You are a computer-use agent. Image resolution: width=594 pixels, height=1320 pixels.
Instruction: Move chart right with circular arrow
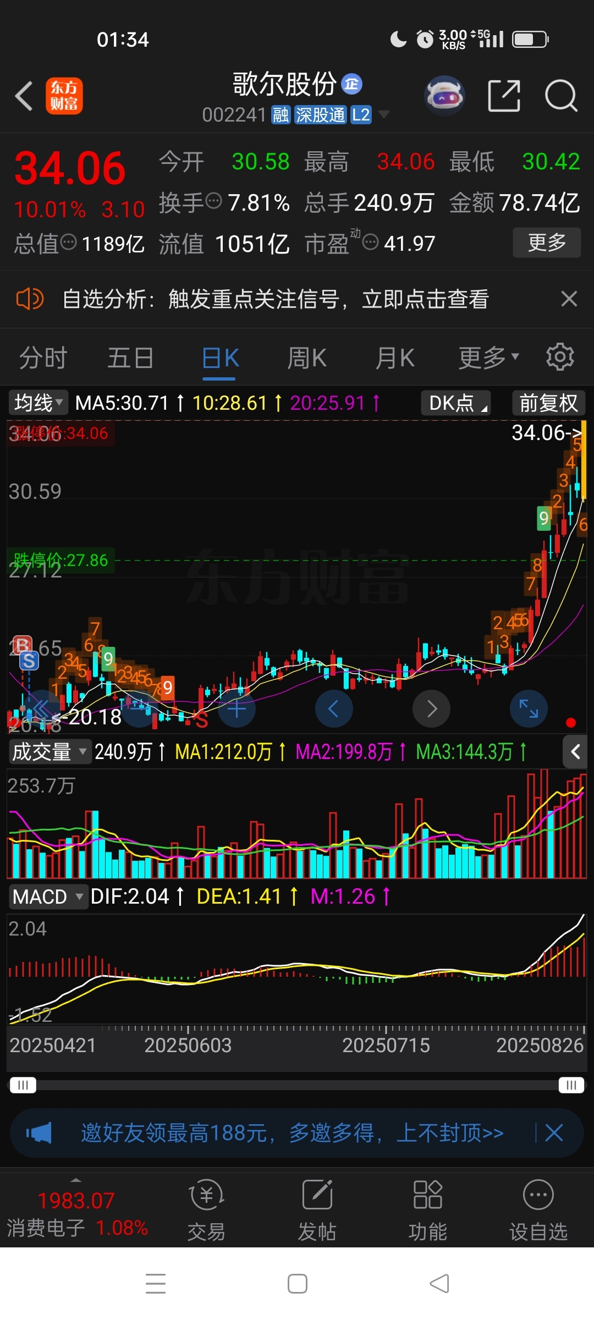pyautogui.click(x=432, y=709)
